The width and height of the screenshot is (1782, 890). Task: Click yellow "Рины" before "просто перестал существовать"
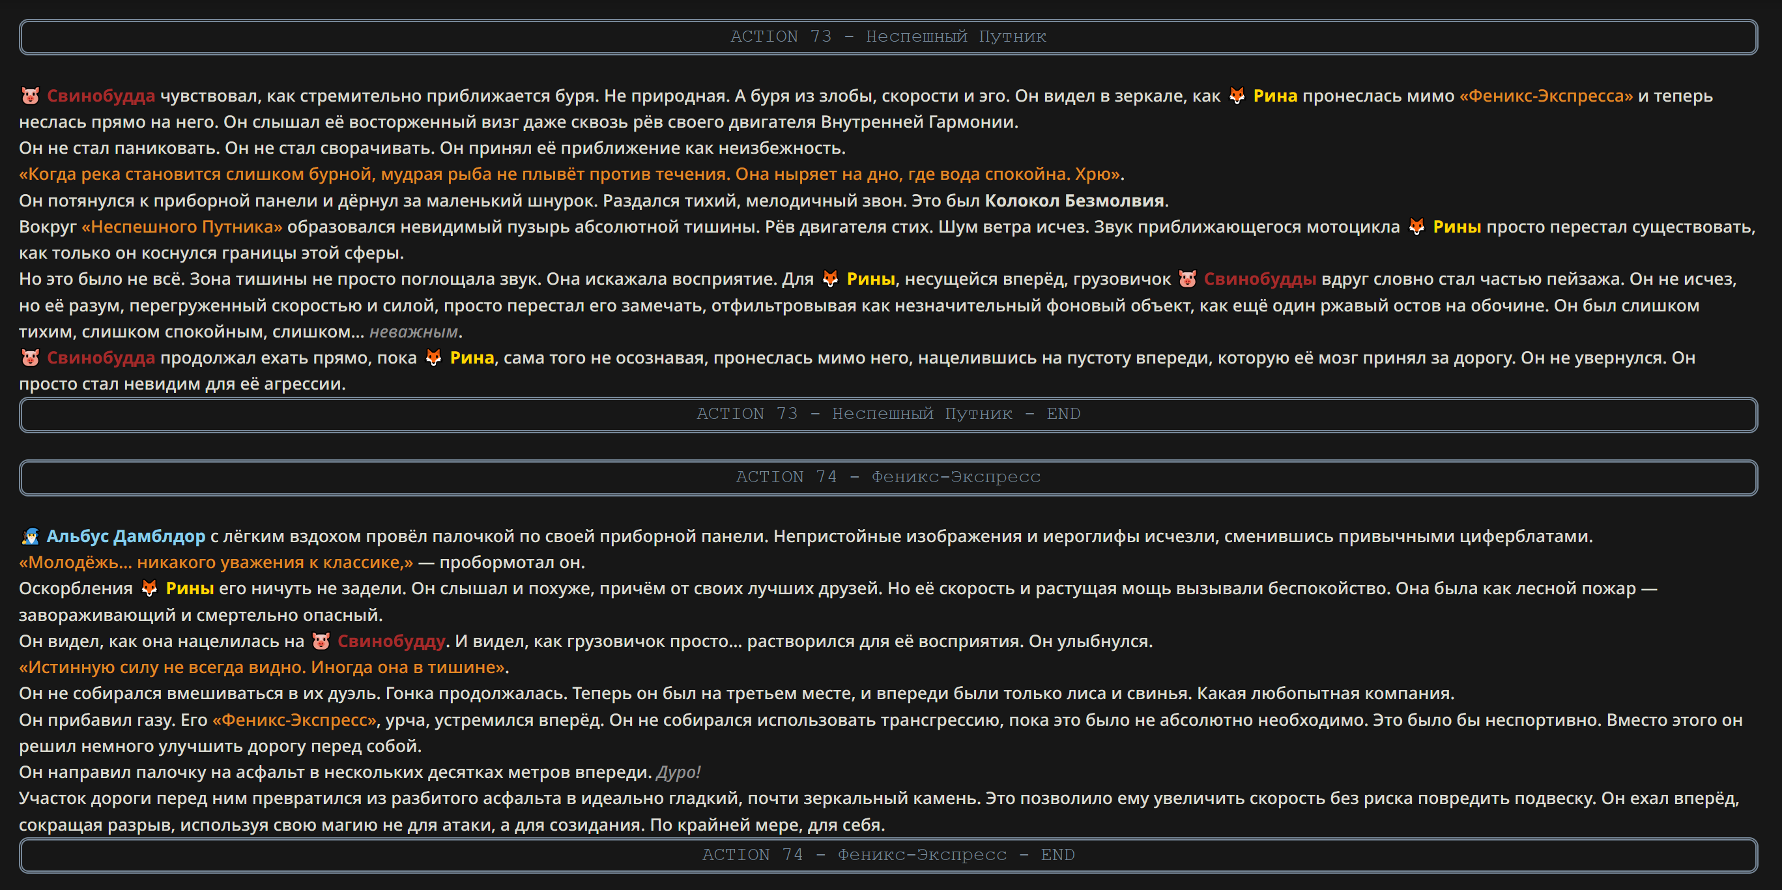1457,227
